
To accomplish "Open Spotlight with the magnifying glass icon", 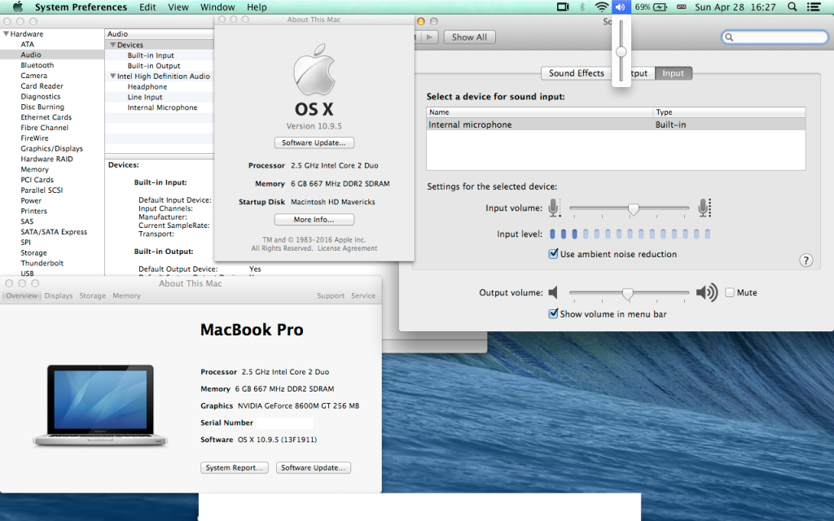I will point(792,7).
